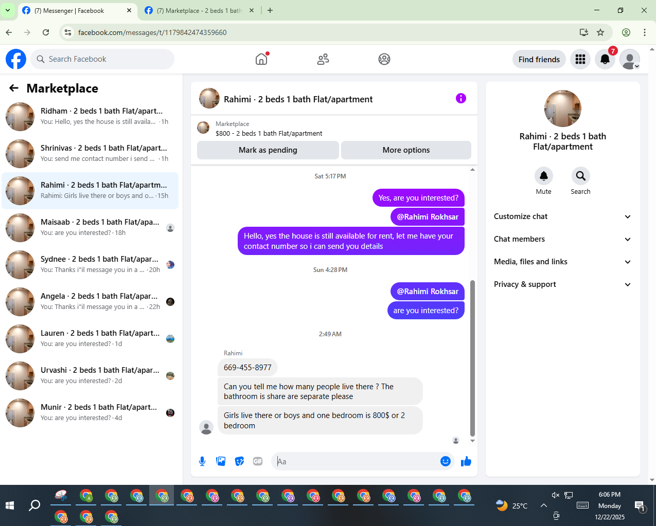This screenshot has width=656, height=526.
Task: Click the message input box Aa
Action: pyautogui.click(x=355, y=461)
